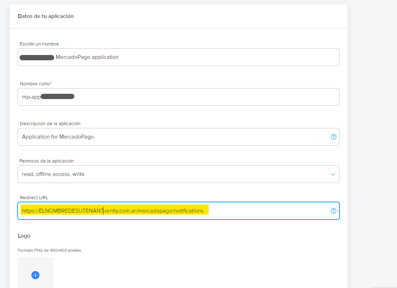Click the help icon in Redirect URL field

tap(333, 211)
